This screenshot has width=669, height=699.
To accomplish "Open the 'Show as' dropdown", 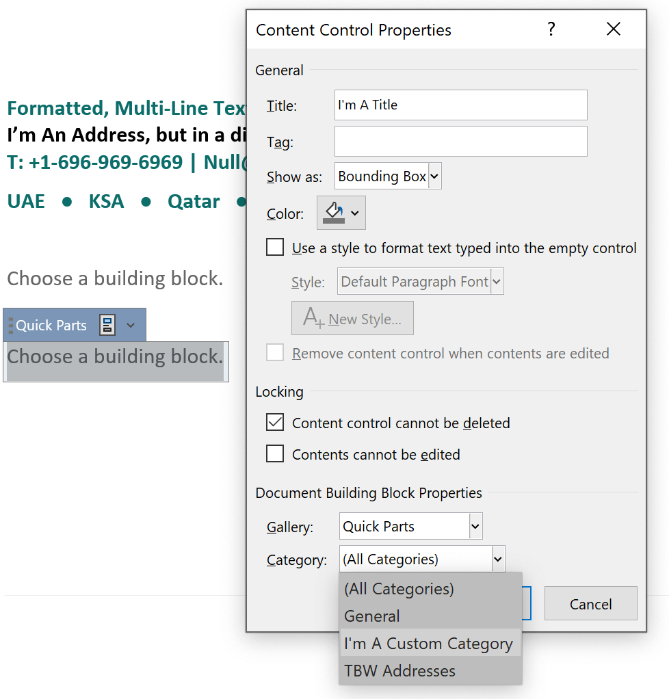I will [x=435, y=176].
